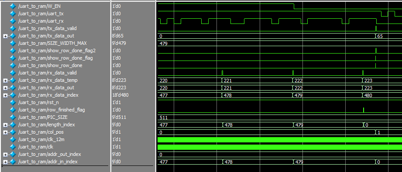The height and width of the screenshot is (172, 402).
Task: Click the 8'd65 value of tx_data_out
Action: [118, 36]
